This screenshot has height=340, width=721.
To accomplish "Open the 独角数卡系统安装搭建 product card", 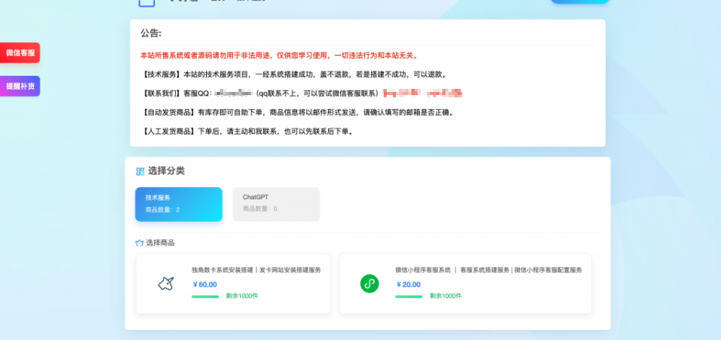I will (233, 284).
